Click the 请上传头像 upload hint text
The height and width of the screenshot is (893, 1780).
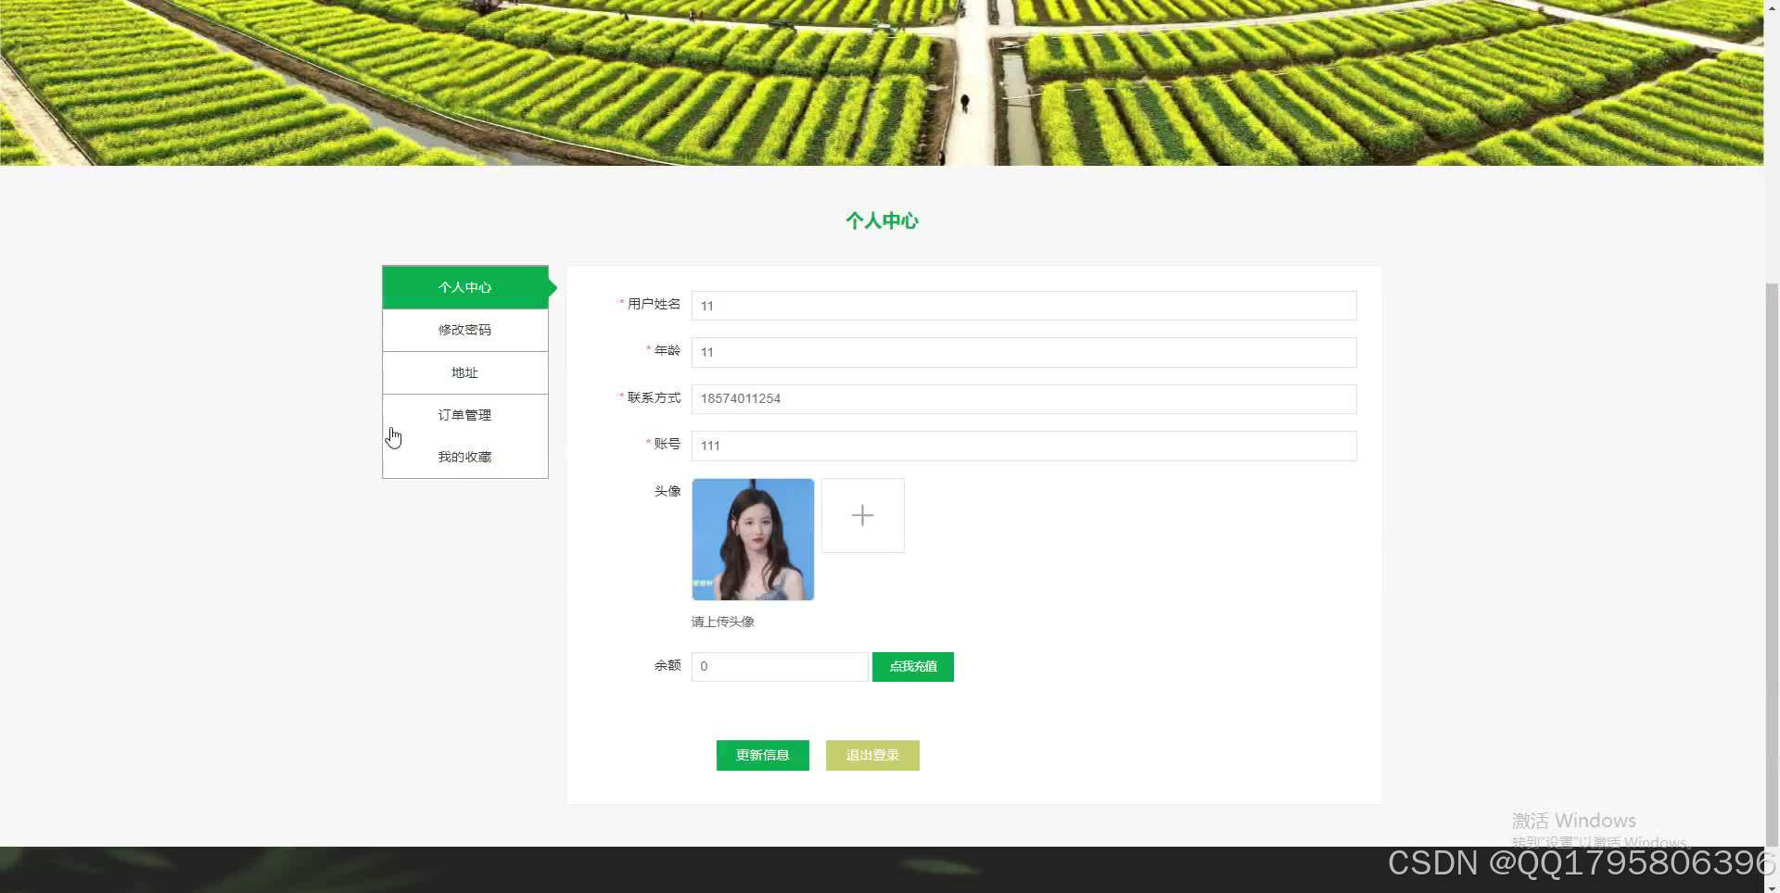tap(722, 622)
